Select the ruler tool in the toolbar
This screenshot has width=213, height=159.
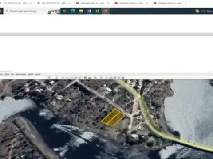[101, 78]
